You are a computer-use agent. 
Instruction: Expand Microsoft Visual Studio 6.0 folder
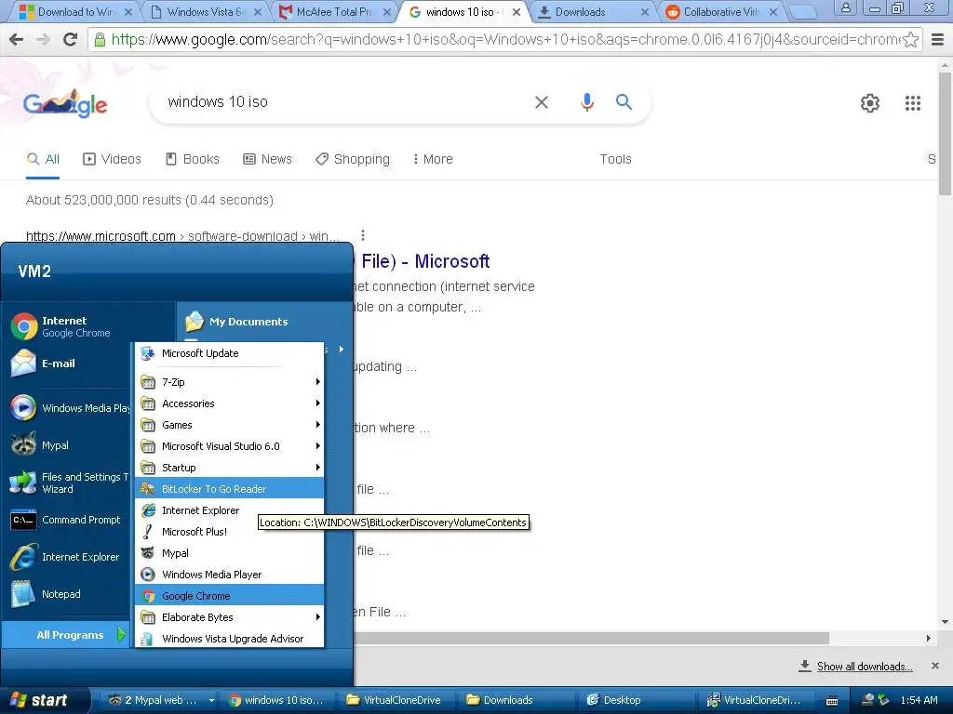coord(230,446)
